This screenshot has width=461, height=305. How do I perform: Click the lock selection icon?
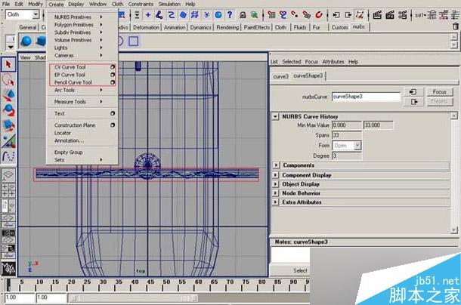(x=243, y=14)
